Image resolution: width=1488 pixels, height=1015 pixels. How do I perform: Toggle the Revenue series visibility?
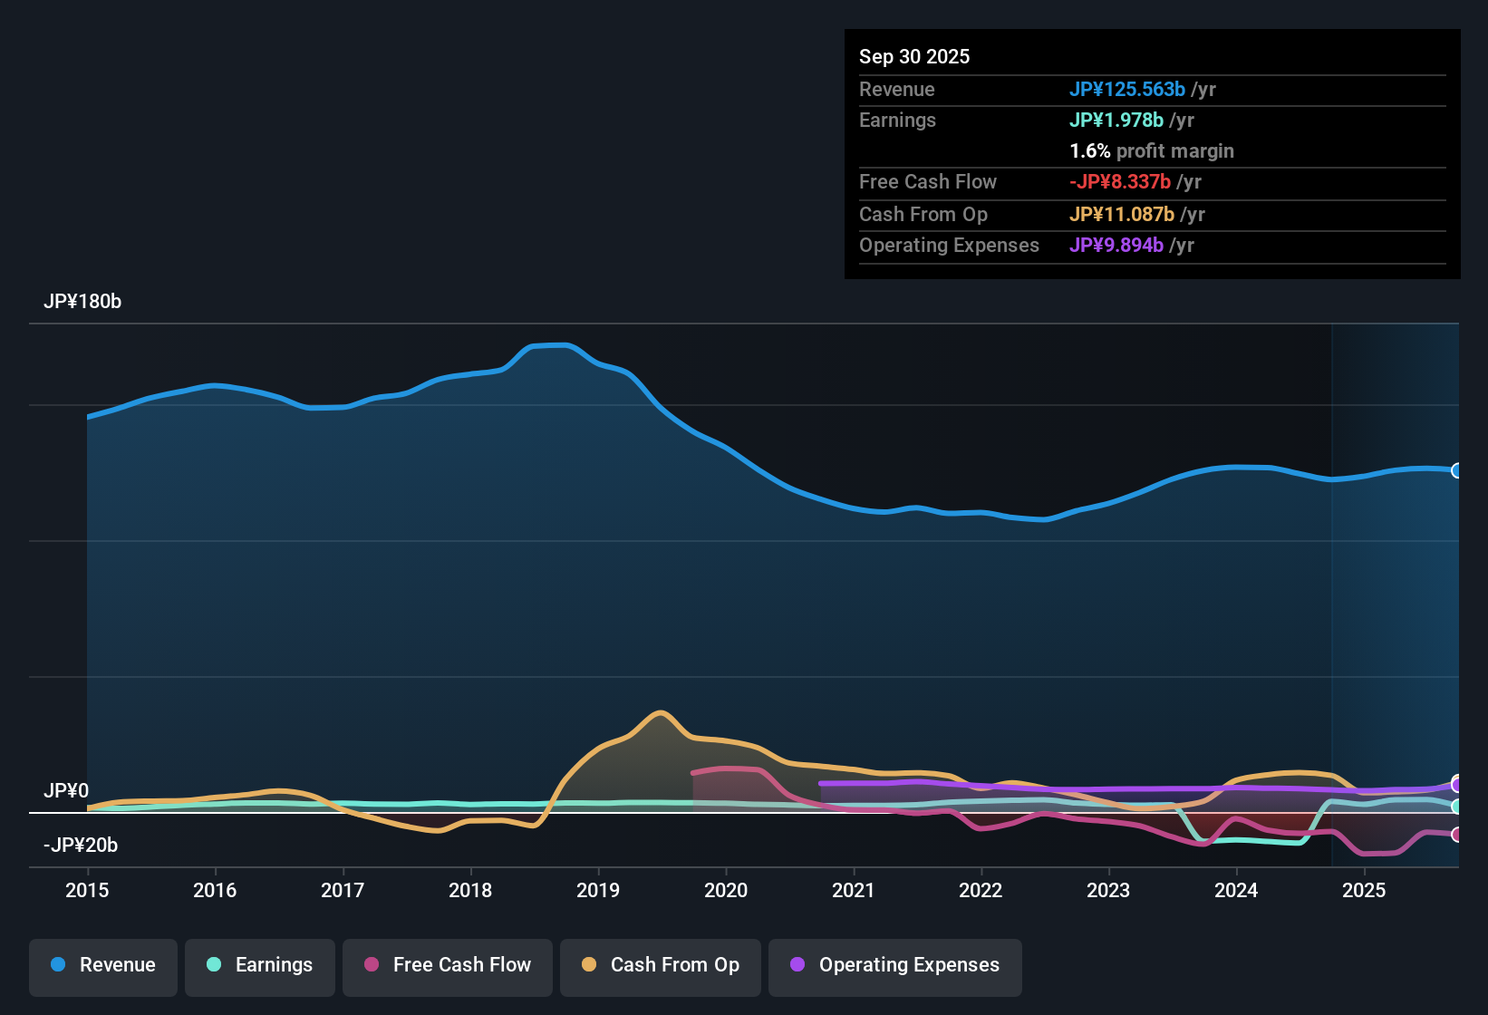click(x=102, y=965)
